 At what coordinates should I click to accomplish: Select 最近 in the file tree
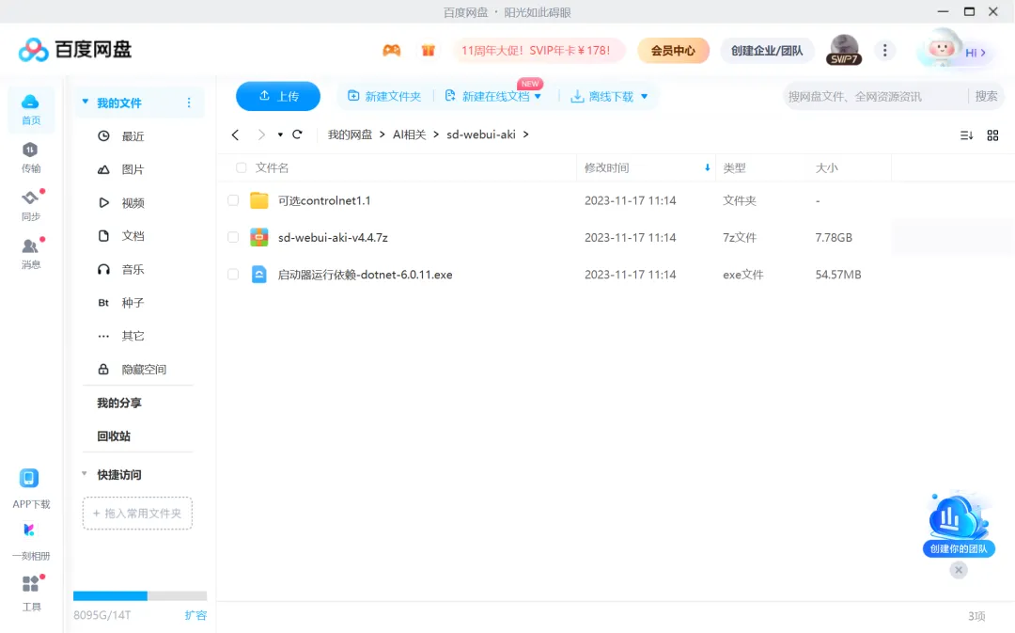(133, 136)
